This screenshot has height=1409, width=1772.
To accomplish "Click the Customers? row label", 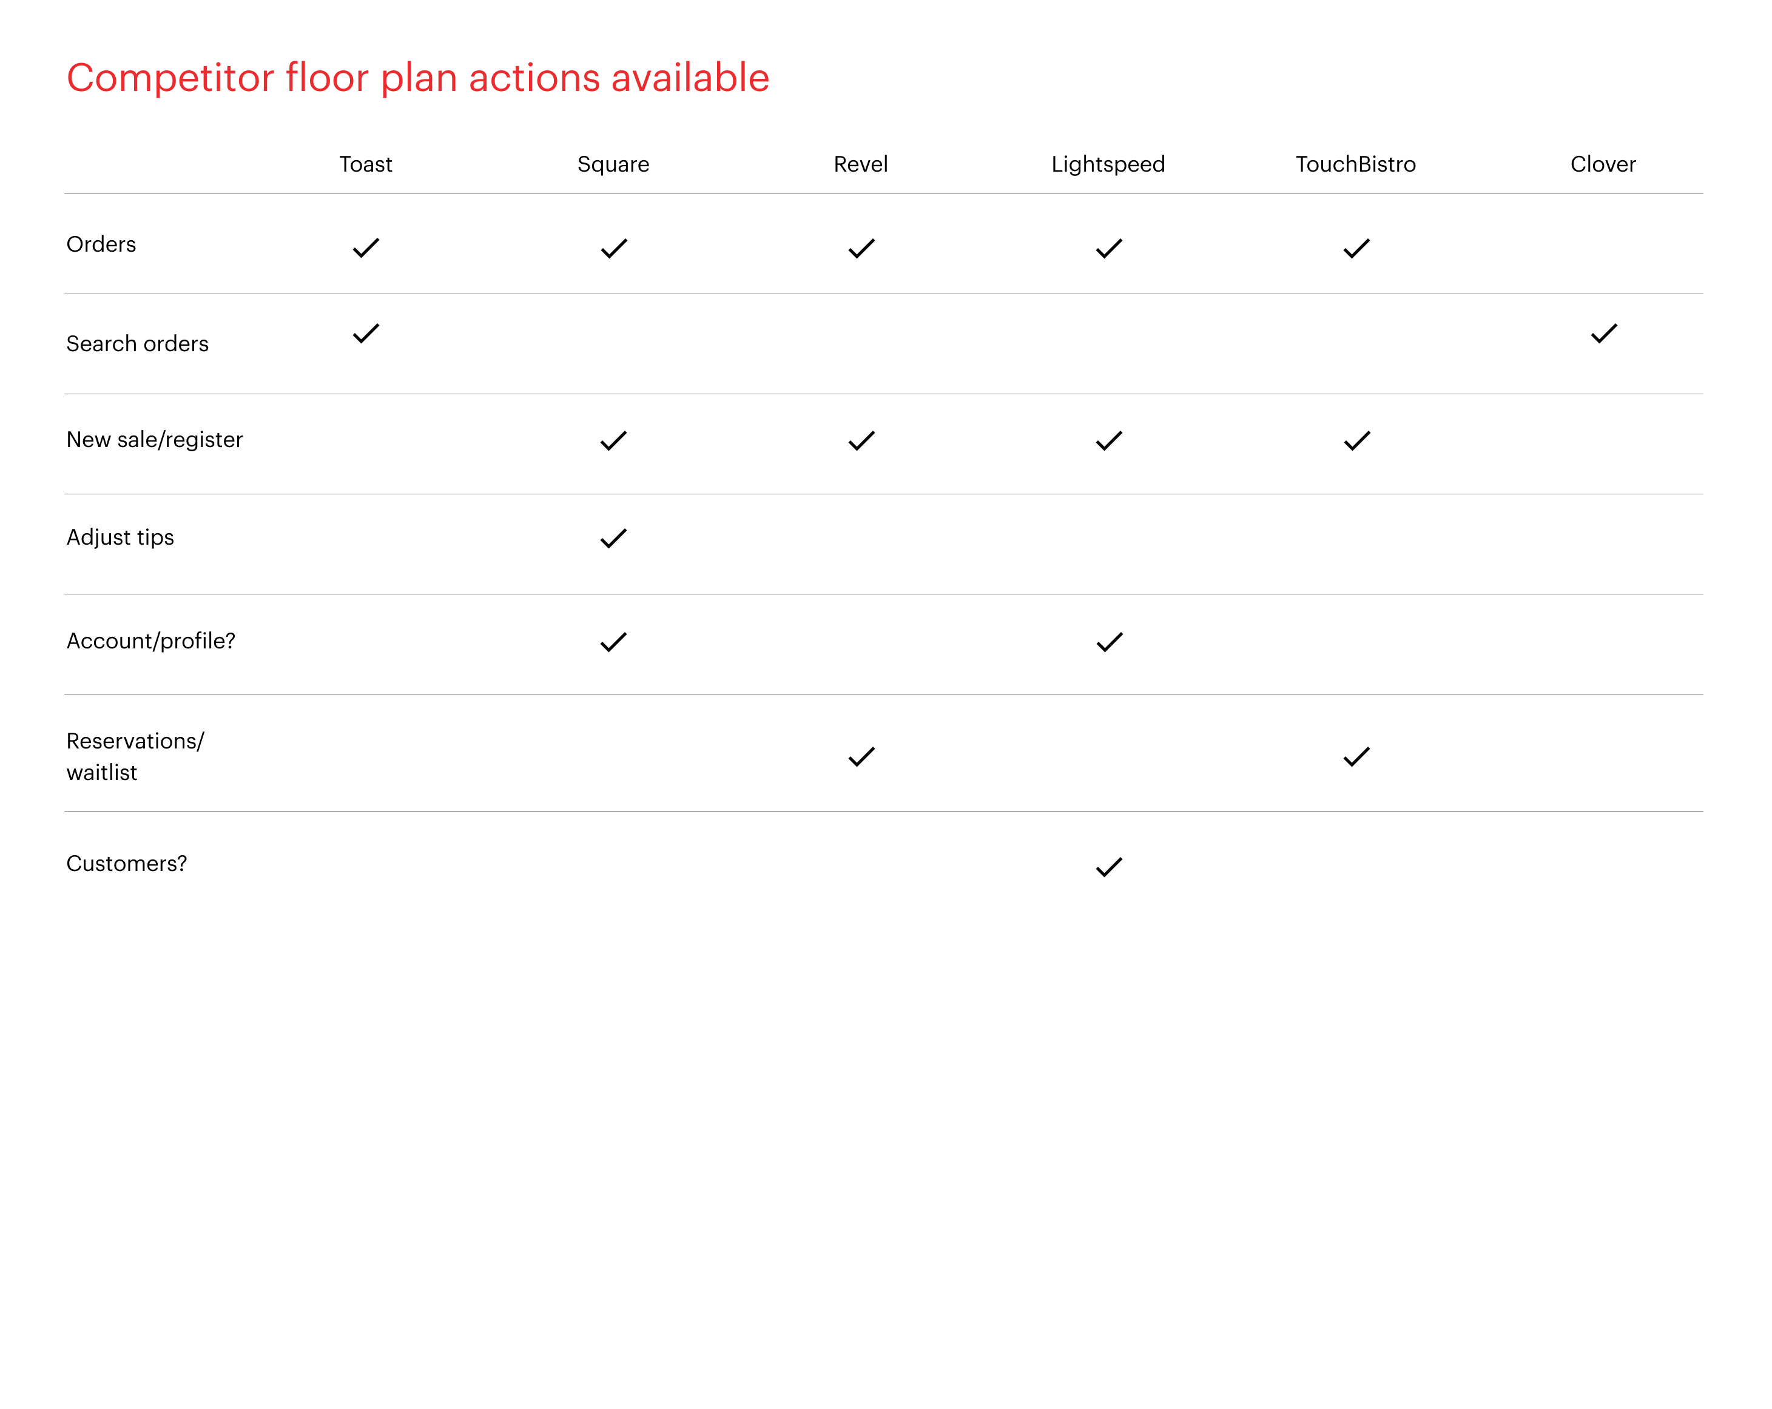I will click(127, 864).
